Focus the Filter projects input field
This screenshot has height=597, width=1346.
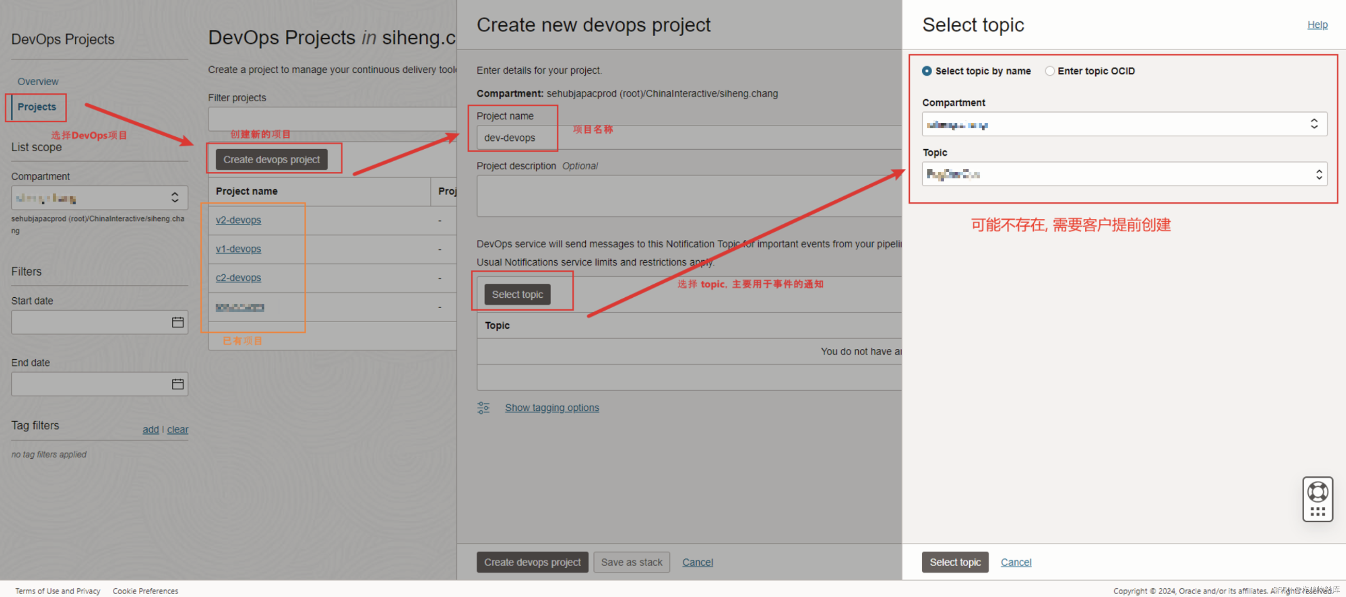pos(332,119)
